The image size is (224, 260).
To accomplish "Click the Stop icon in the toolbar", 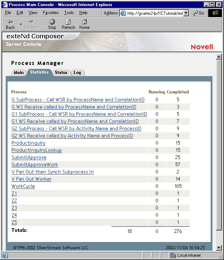I will [52, 22].
